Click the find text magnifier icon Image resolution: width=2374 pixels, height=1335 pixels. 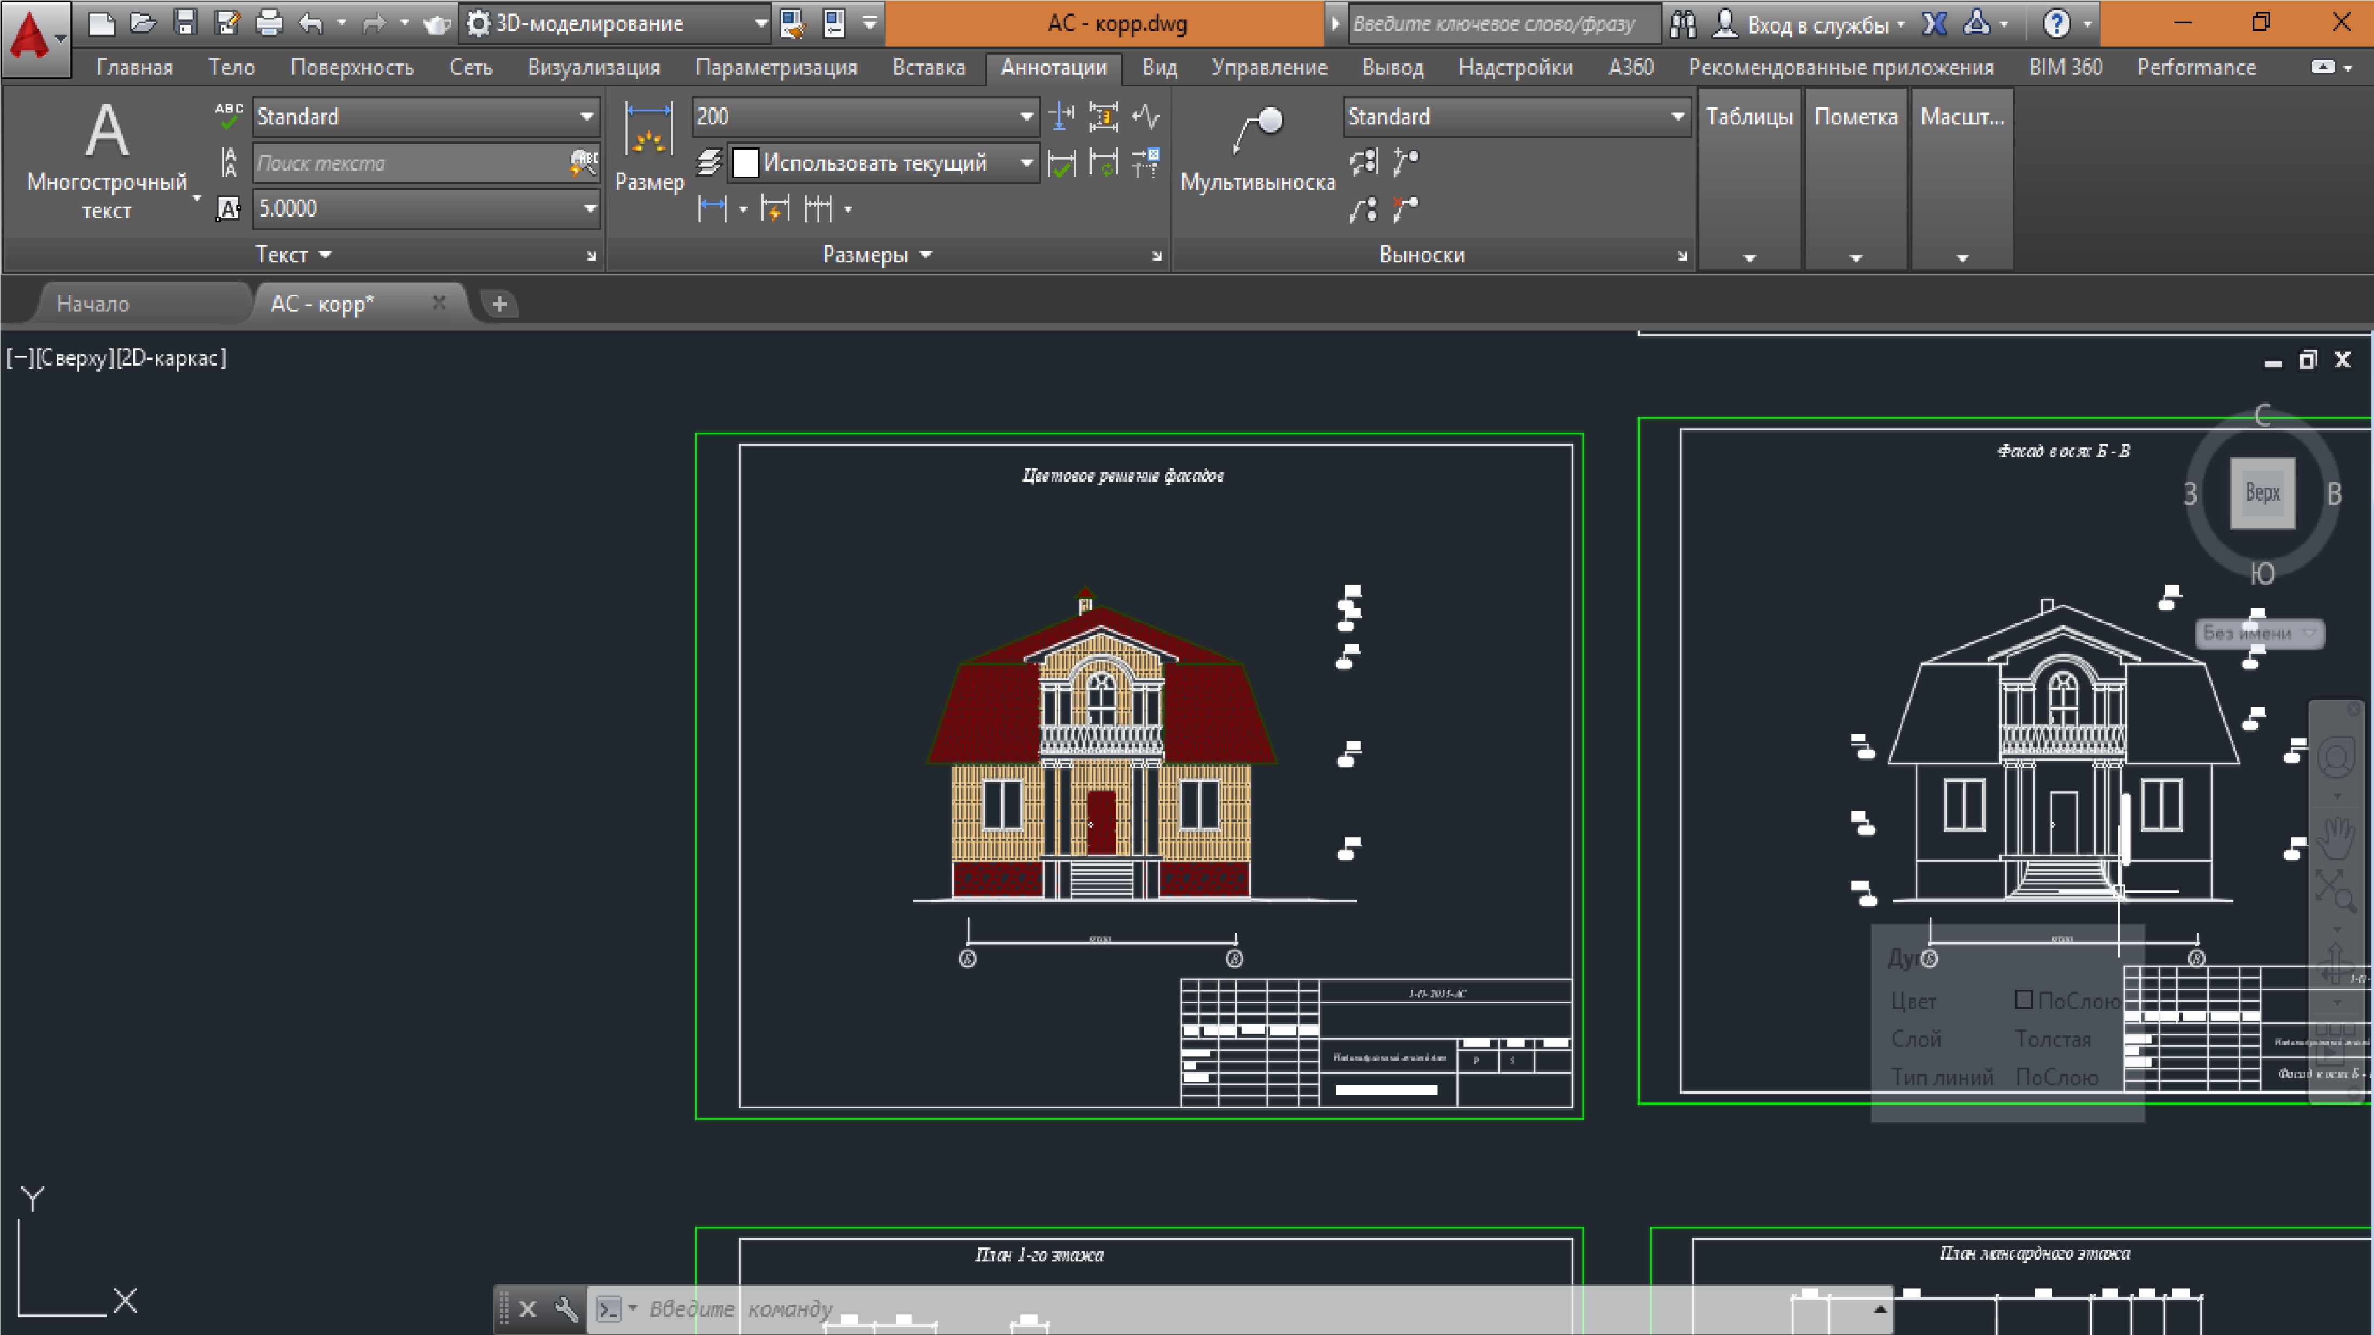[583, 163]
